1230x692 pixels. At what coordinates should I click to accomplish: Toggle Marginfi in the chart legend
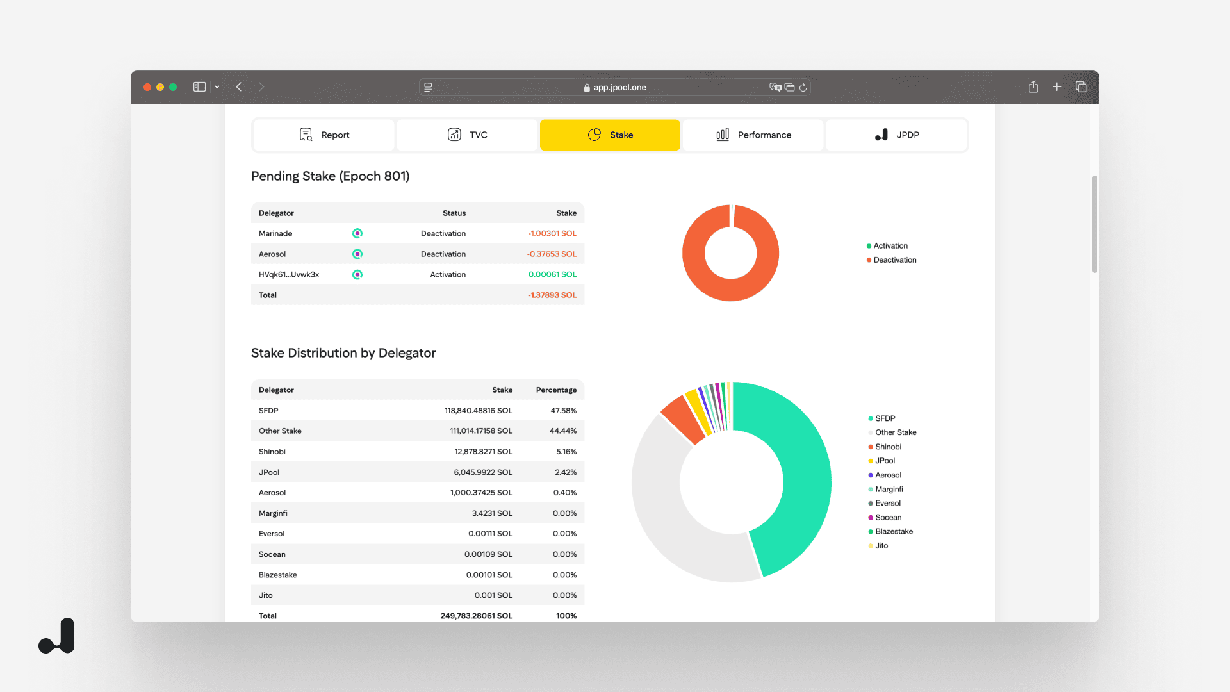[885, 489]
